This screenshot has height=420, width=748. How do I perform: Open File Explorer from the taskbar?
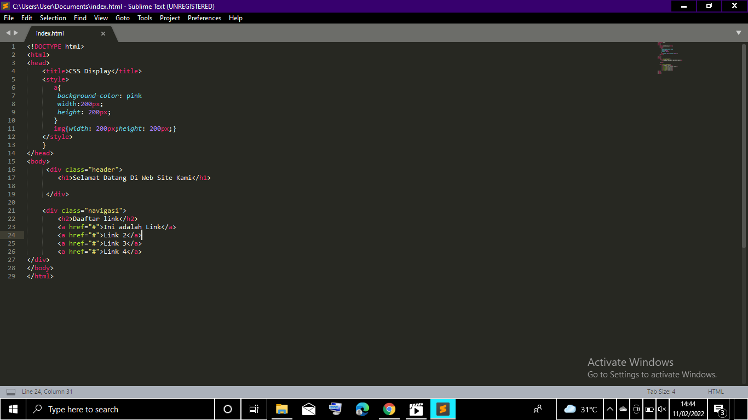pos(281,409)
